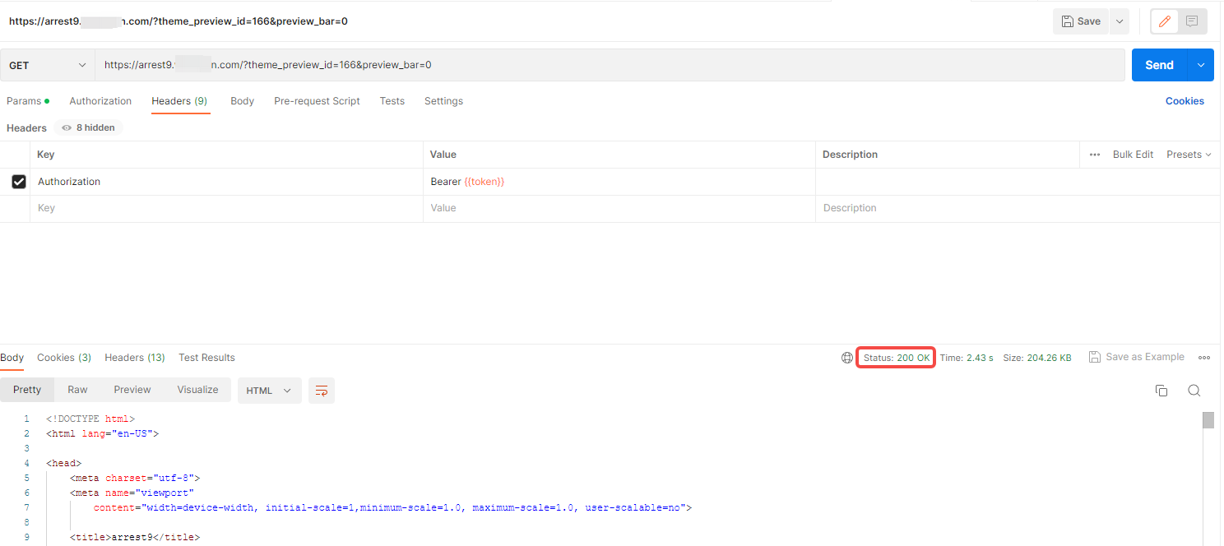1224x546 pixels.
Task: Expand the Presets dropdown
Action: [x=1189, y=155]
